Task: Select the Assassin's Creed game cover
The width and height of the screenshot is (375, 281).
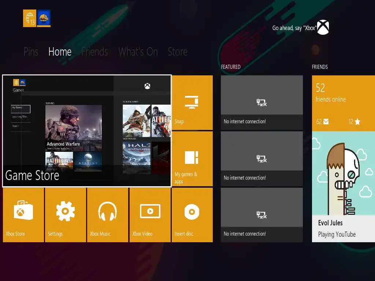Action: (x=137, y=121)
